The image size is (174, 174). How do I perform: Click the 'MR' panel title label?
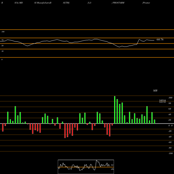[155, 90]
